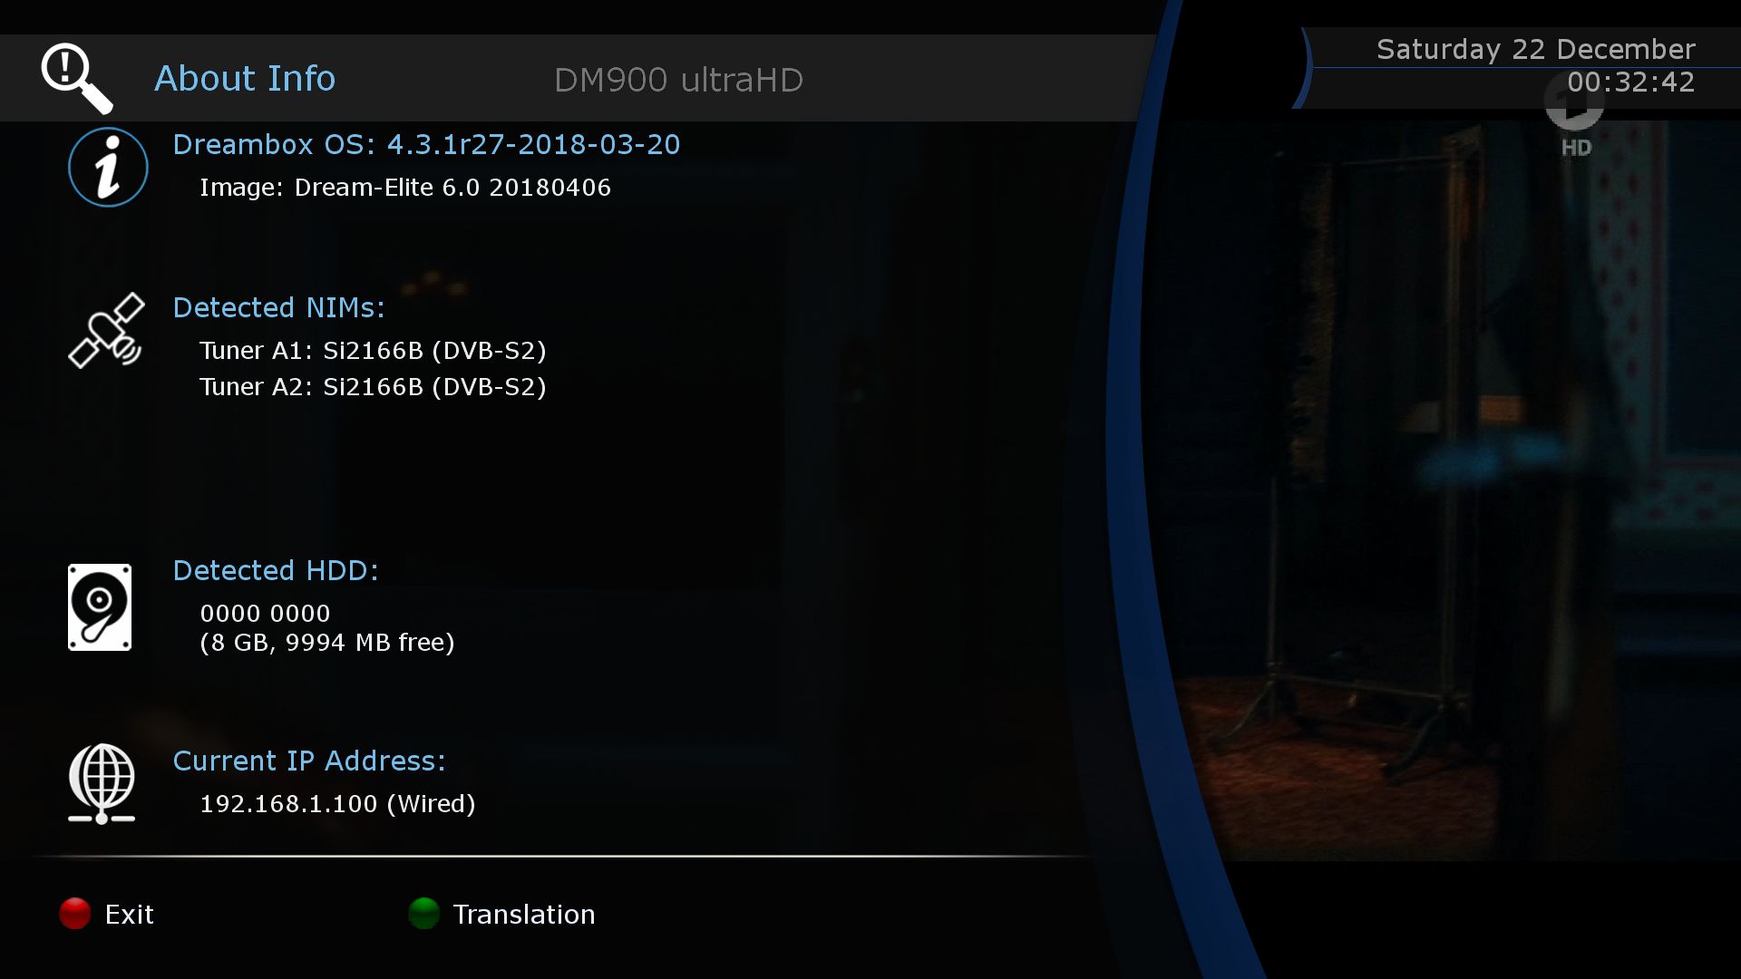Image resolution: width=1741 pixels, height=979 pixels.
Task: Toggle Tuner A2 Si2166B DVB-S2 selection
Action: (371, 386)
